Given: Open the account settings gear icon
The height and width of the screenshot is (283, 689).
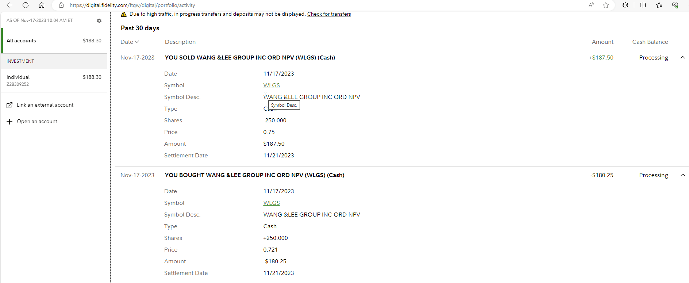Looking at the screenshot, I should click(x=99, y=21).
